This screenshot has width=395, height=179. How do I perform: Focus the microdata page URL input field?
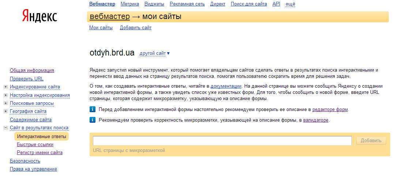222,141
